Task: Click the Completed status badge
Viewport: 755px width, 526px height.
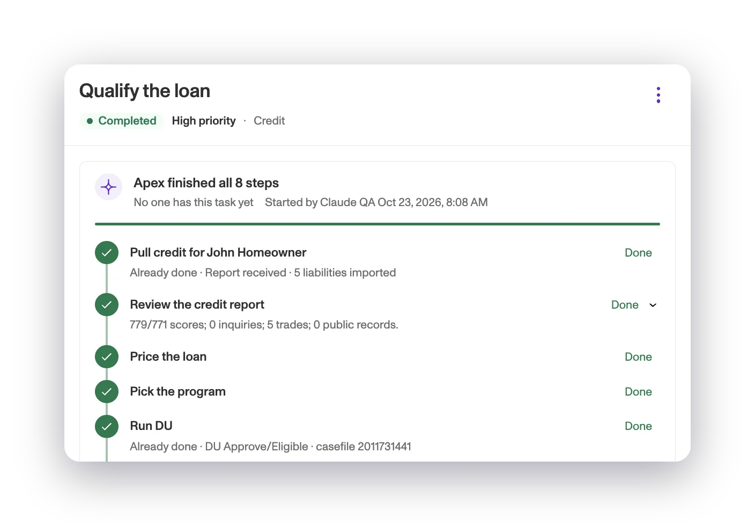Action: (x=122, y=121)
